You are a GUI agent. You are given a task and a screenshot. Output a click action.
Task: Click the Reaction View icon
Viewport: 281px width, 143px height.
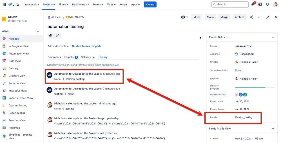(4, 120)
